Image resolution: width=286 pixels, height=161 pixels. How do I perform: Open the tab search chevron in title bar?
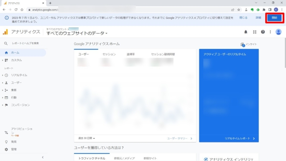256,3
